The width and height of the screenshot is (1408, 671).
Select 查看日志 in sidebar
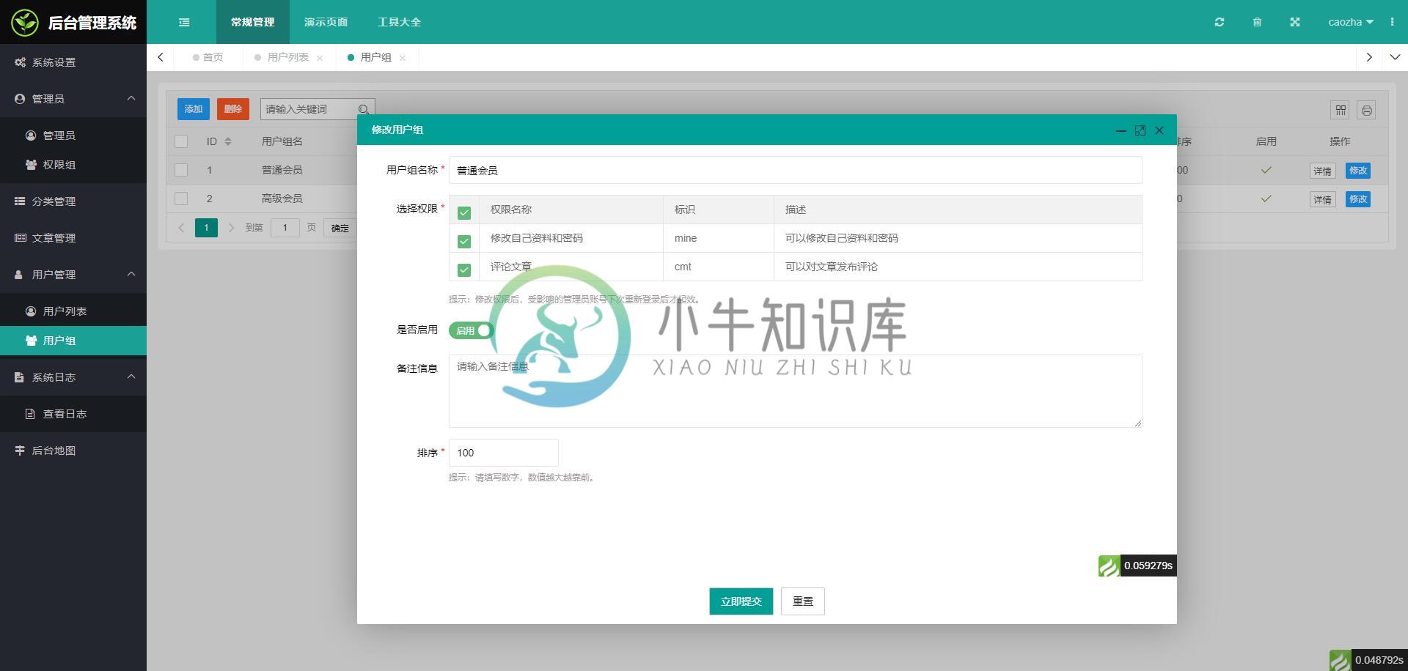73,414
